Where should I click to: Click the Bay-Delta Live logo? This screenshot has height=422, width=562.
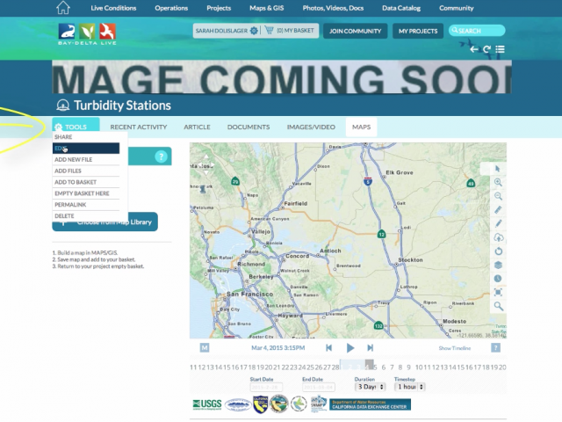coord(87,34)
